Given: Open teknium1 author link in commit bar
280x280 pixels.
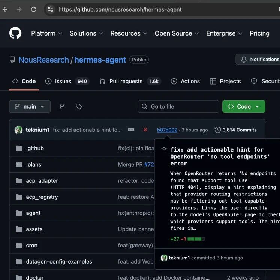Looking at the screenshot, I should pos(37,130).
